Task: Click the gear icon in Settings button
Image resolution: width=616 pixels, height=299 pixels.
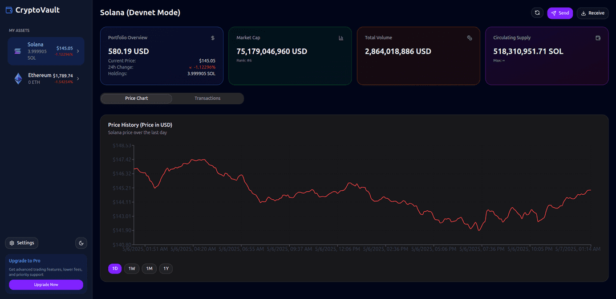Action: 12,243
